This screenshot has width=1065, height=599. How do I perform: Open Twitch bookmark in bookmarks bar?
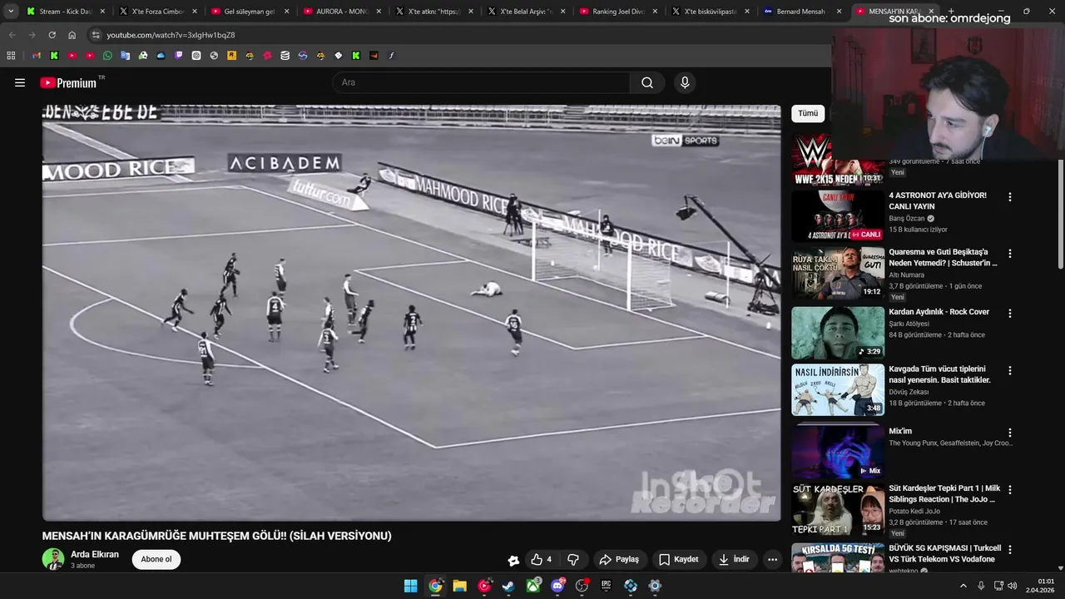tap(178, 56)
